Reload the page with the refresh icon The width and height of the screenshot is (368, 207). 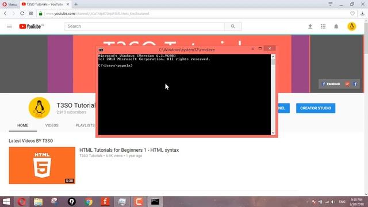coord(22,14)
